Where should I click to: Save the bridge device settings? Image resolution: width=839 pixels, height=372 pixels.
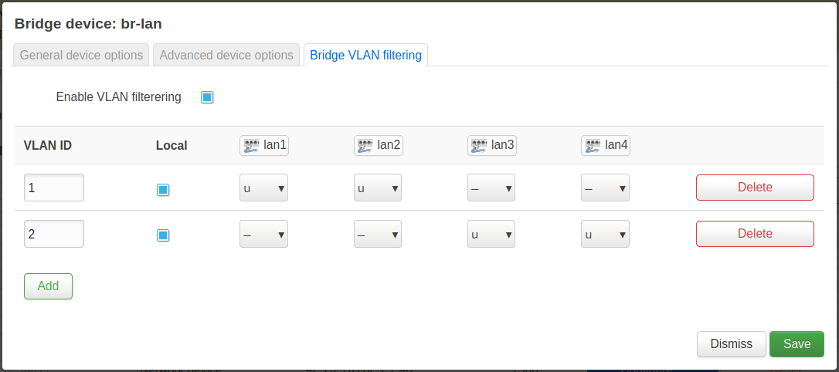pyautogui.click(x=797, y=344)
